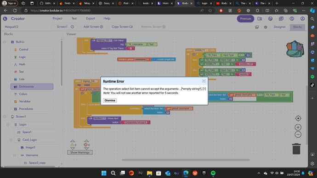Center the workspace with target icon
The height and width of the screenshot is (178, 317).
[298, 118]
